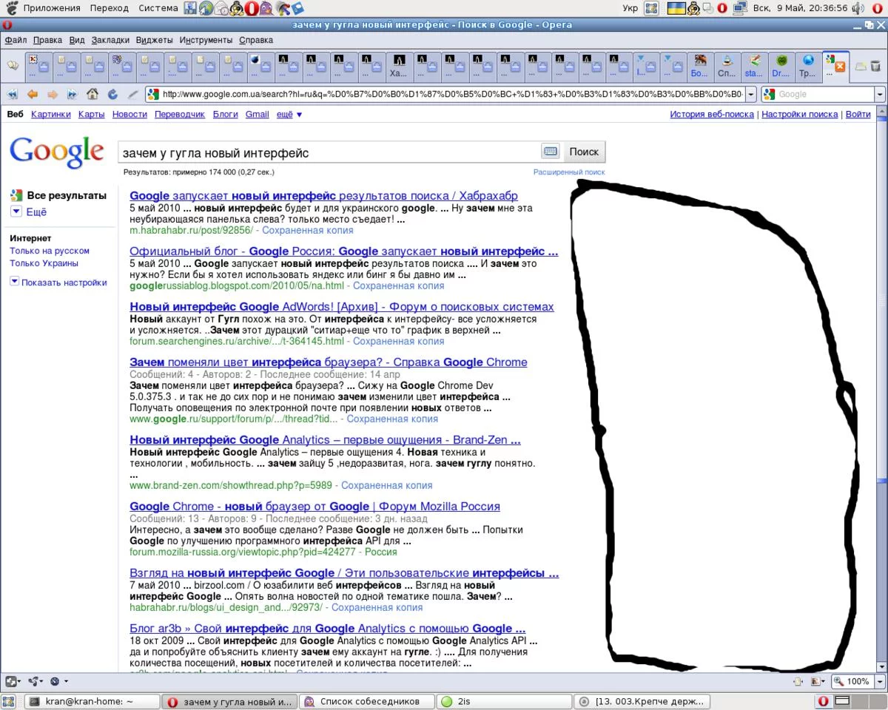Open the Инструменты menu

pos(206,40)
